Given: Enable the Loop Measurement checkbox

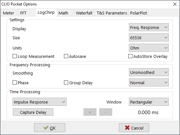Looking at the screenshot, I should click(14, 56).
